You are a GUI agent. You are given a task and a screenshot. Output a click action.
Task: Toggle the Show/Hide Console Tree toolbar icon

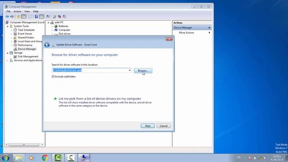[x=24, y=17]
